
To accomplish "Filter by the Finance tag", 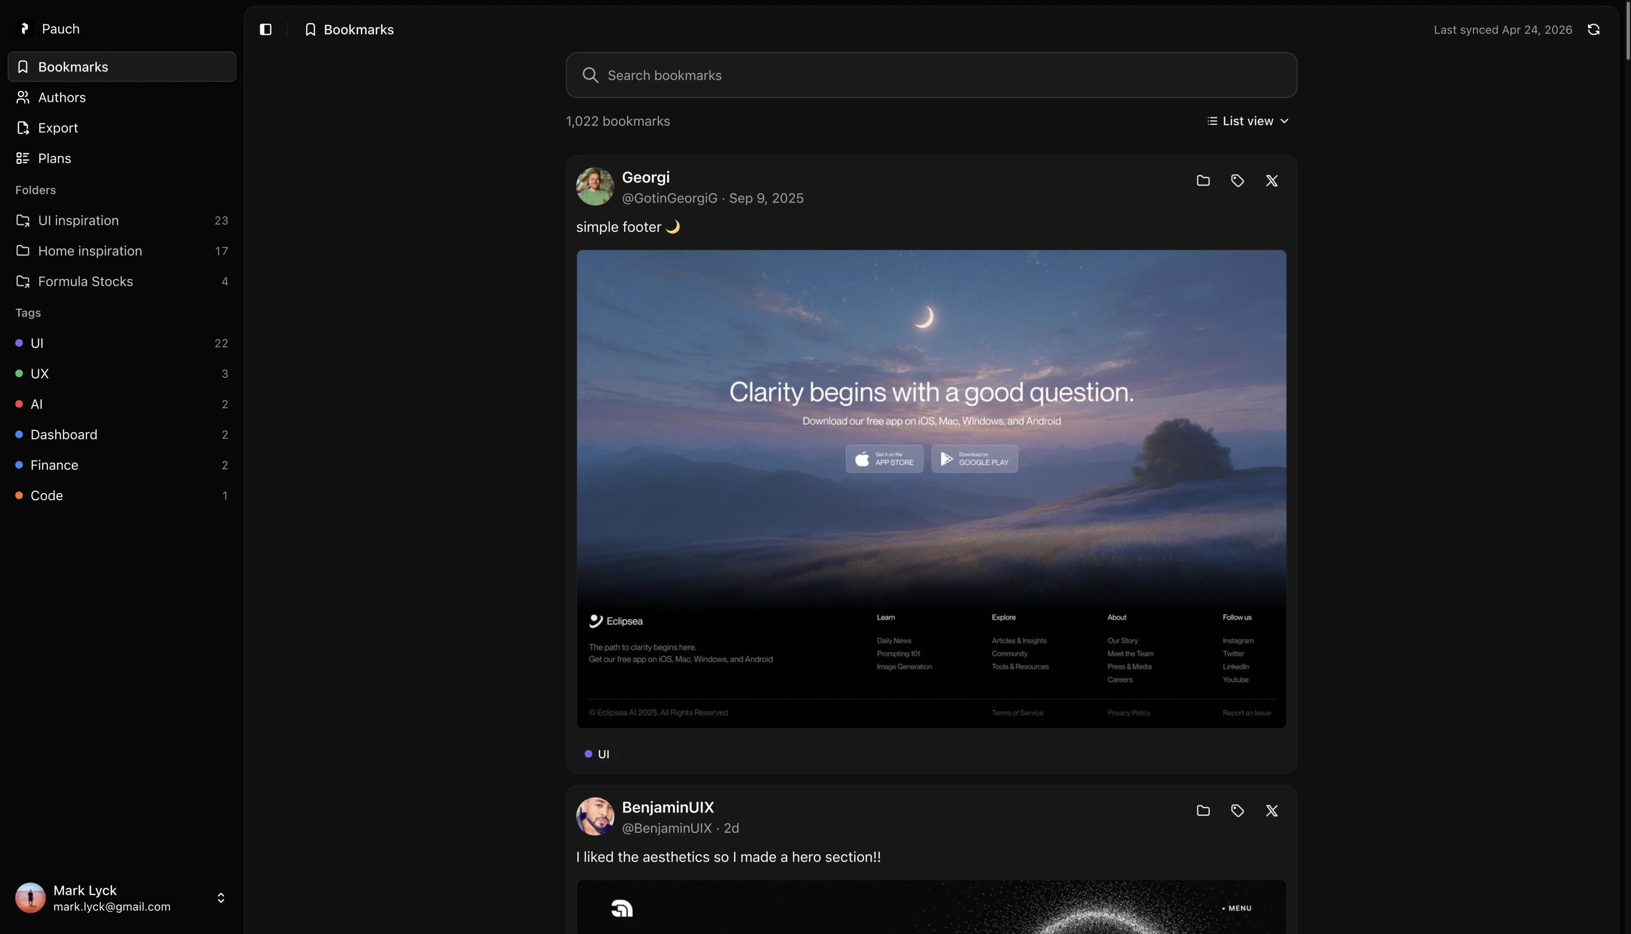I will click(122, 464).
